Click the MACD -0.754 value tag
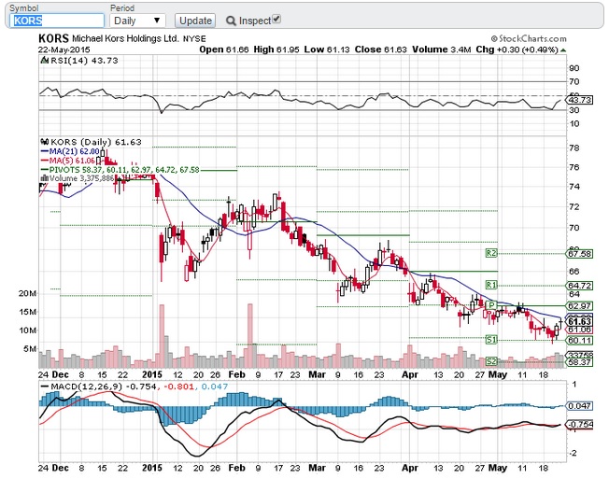The image size is (609, 478). tap(579, 424)
